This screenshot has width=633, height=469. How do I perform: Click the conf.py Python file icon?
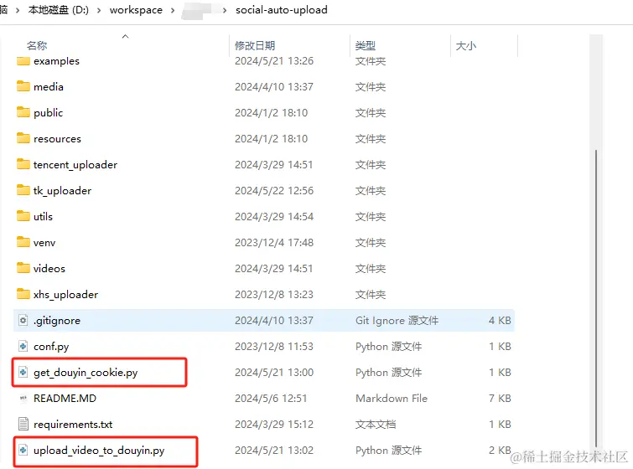tap(23, 346)
